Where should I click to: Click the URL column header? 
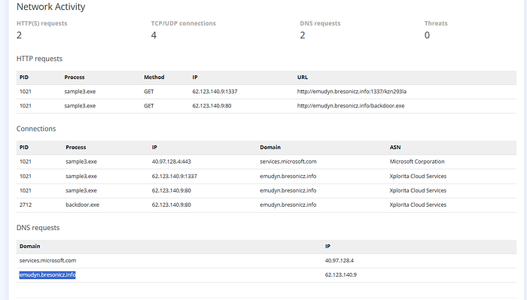[x=302, y=77]
